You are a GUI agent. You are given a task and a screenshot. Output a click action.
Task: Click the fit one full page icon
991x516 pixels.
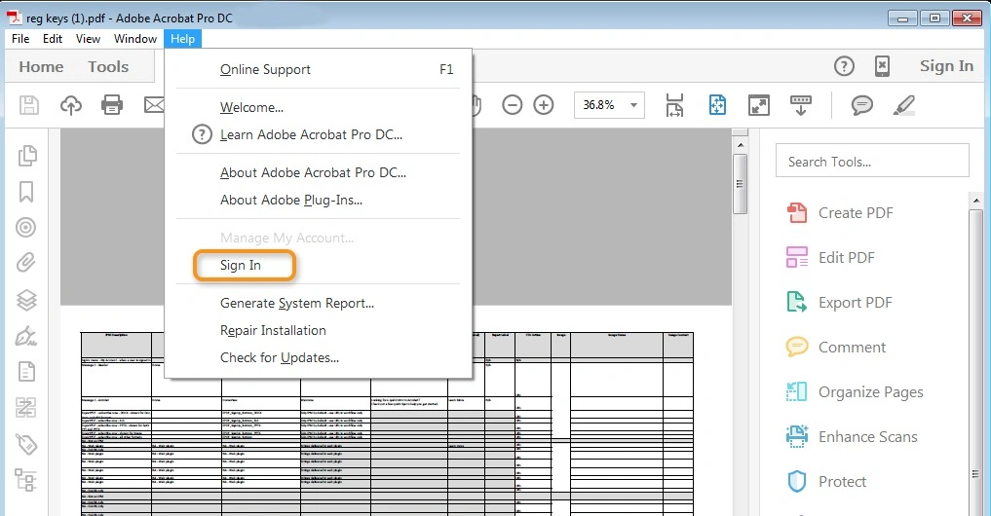pos(717,105)
